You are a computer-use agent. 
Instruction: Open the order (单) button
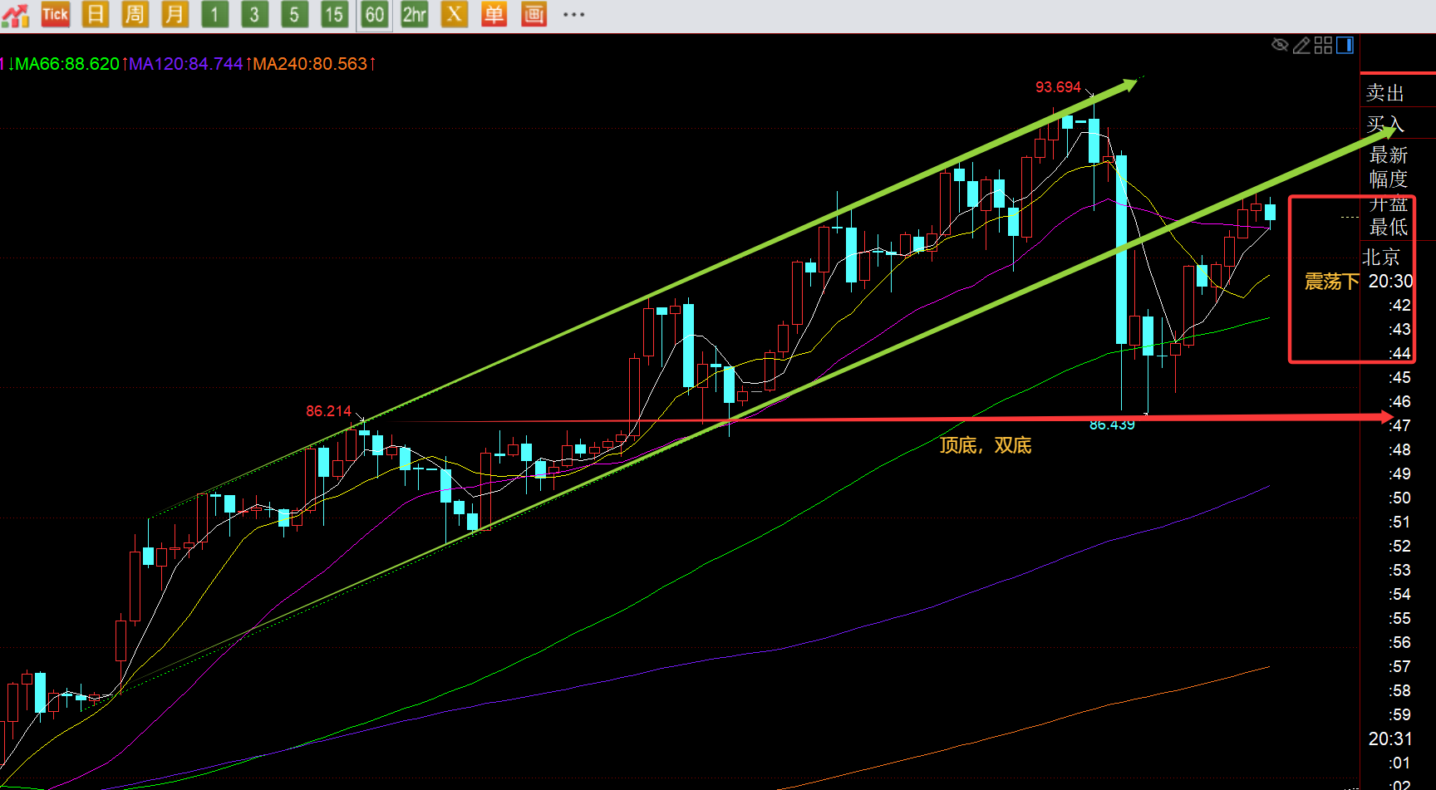[x=494, y=14]
